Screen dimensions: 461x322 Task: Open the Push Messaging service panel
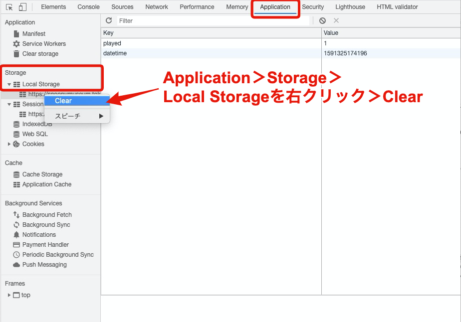(x=43, y=264)
